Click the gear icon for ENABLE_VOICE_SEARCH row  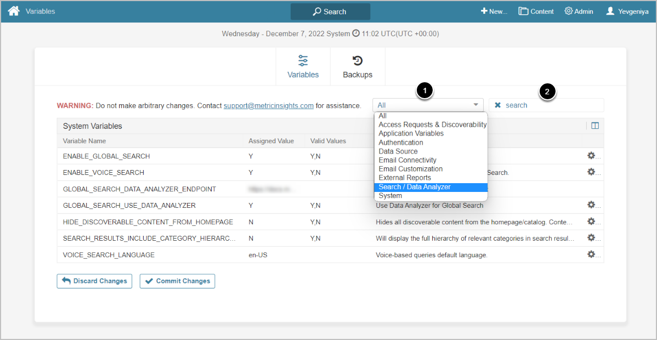(x=591, y=172)
